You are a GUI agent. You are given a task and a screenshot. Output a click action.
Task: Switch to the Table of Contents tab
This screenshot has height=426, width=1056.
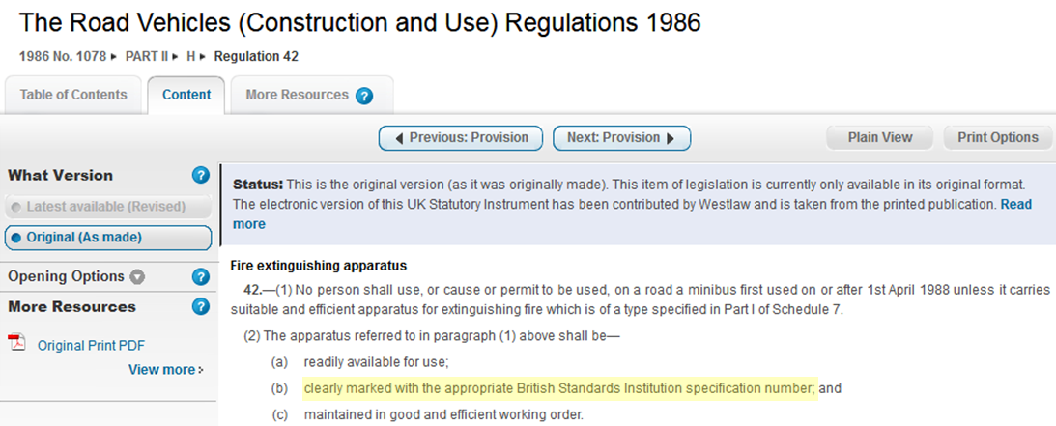click(x=73, y=95)
